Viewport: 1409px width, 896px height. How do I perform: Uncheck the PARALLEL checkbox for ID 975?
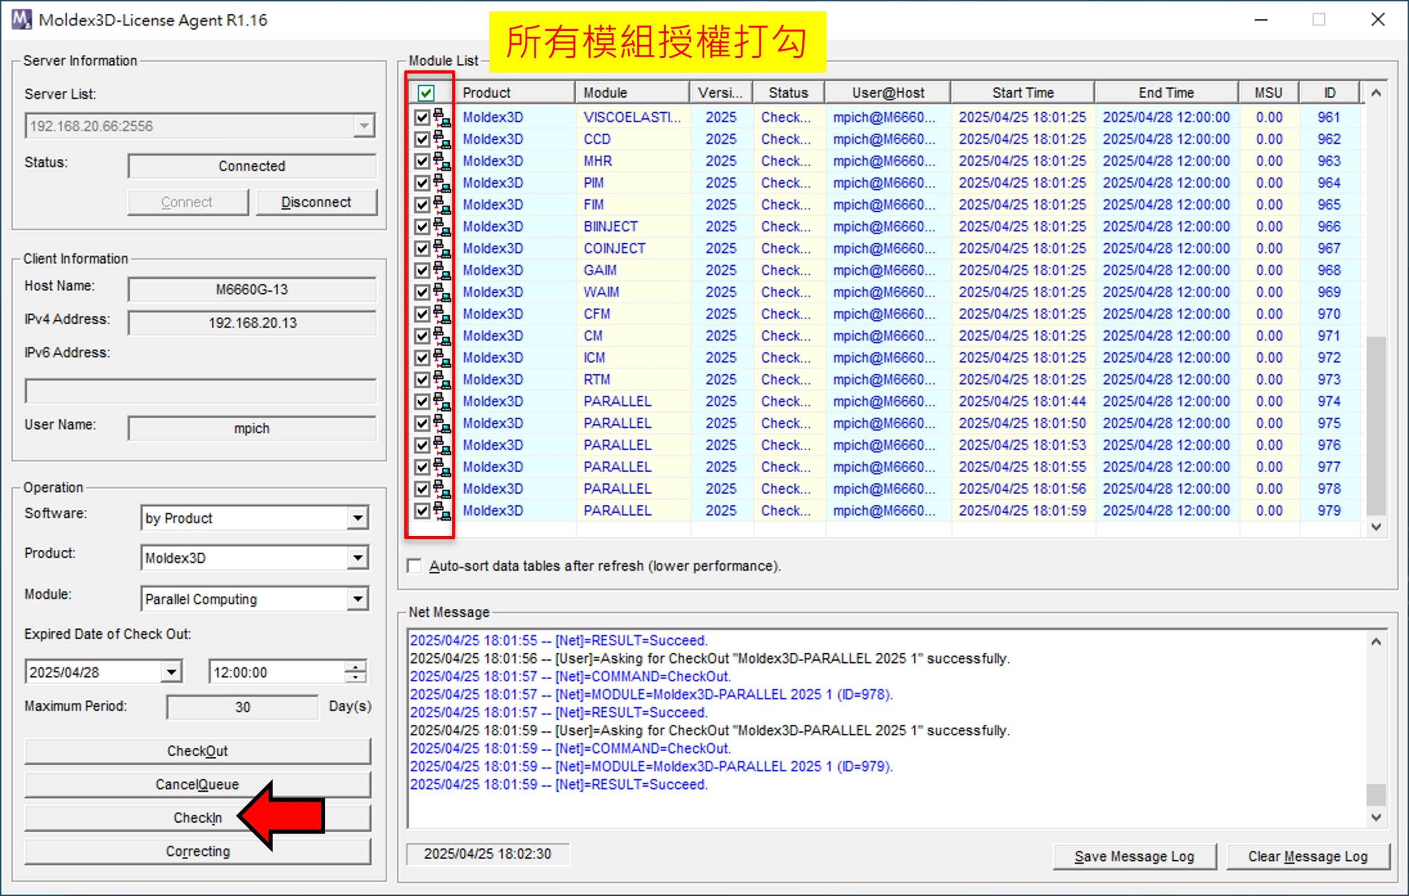coord(422,423)
